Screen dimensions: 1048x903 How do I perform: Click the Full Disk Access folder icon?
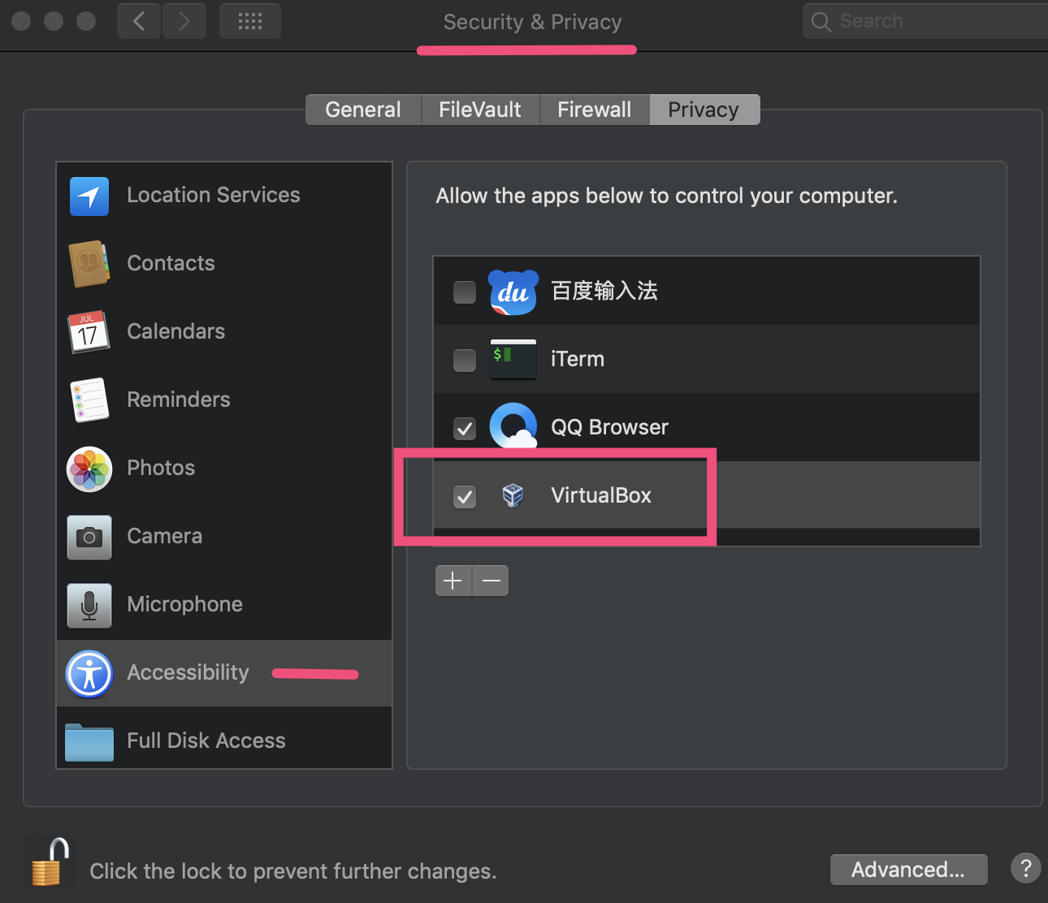click(x=89, y=741)
